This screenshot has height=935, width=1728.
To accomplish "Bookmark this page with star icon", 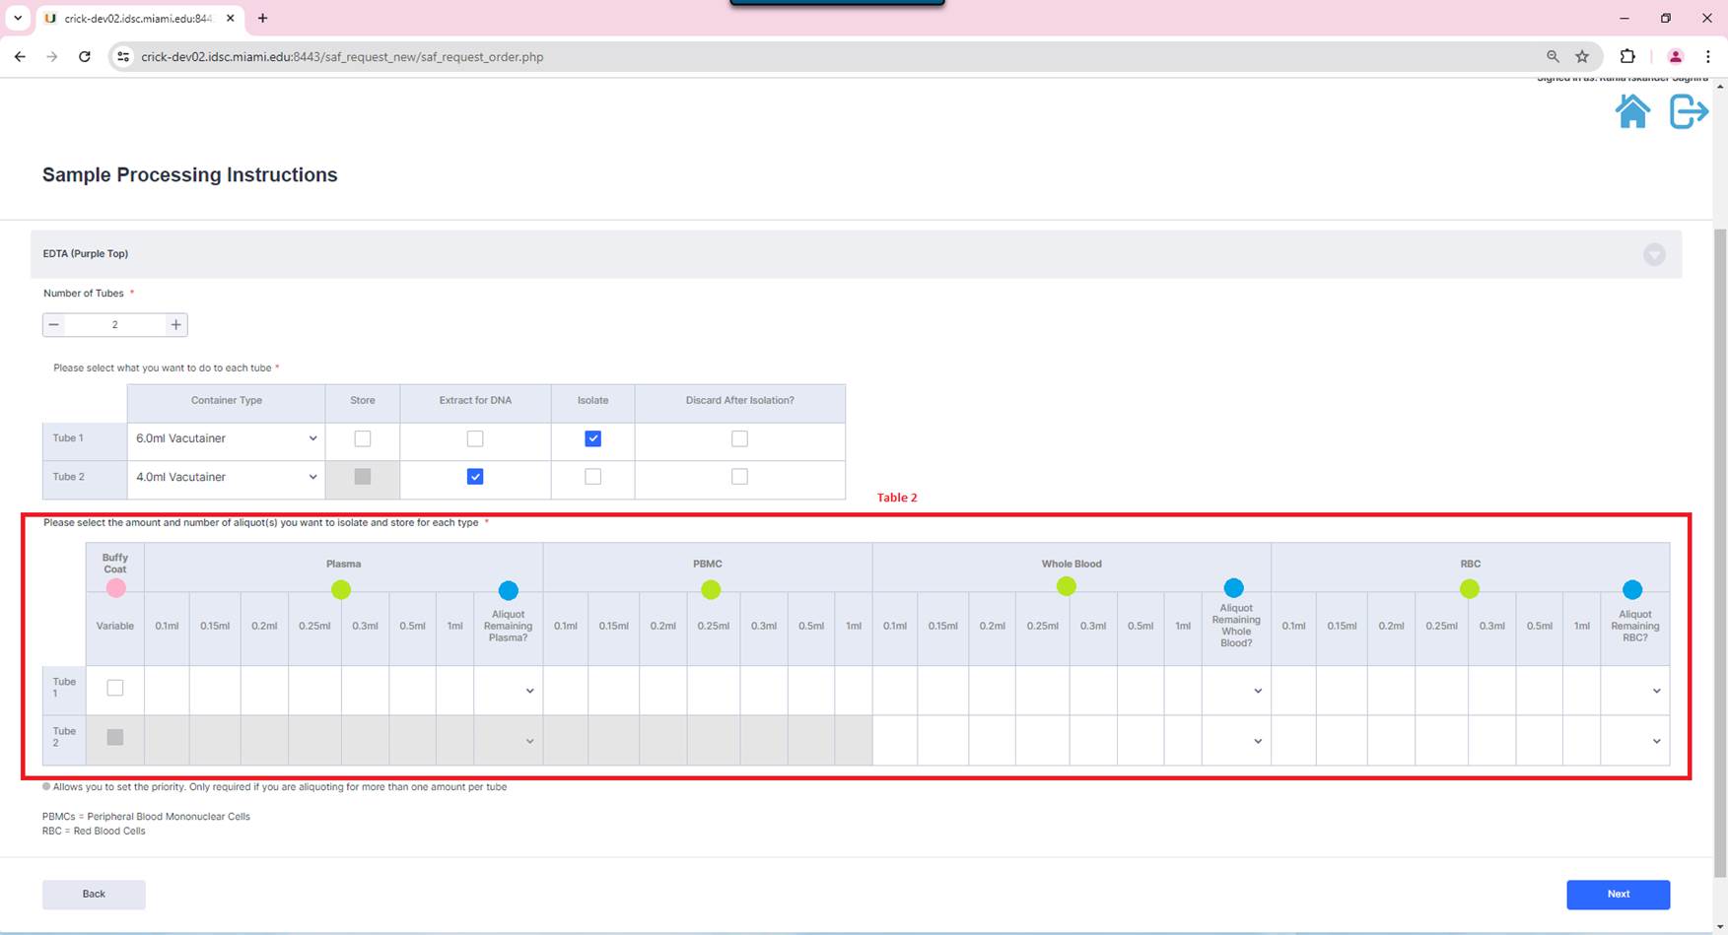I will (x=1582, y=57).
